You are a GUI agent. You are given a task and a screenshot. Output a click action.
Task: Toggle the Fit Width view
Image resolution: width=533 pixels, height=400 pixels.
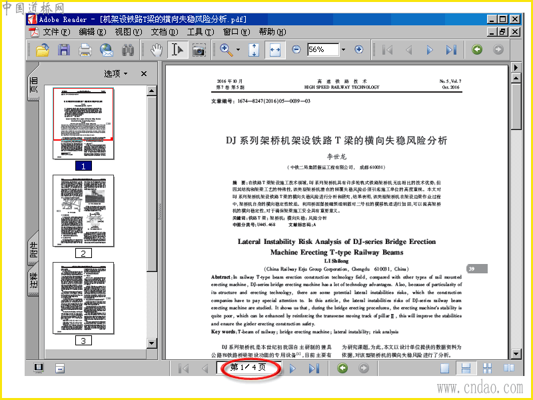274,50
